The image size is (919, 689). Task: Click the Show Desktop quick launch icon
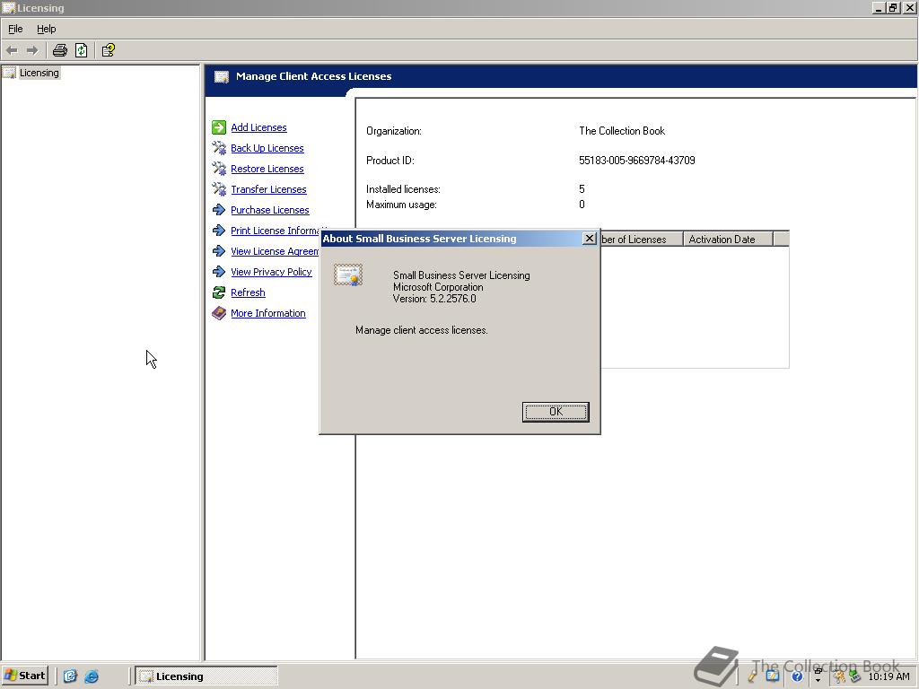[x=70, y=676]
